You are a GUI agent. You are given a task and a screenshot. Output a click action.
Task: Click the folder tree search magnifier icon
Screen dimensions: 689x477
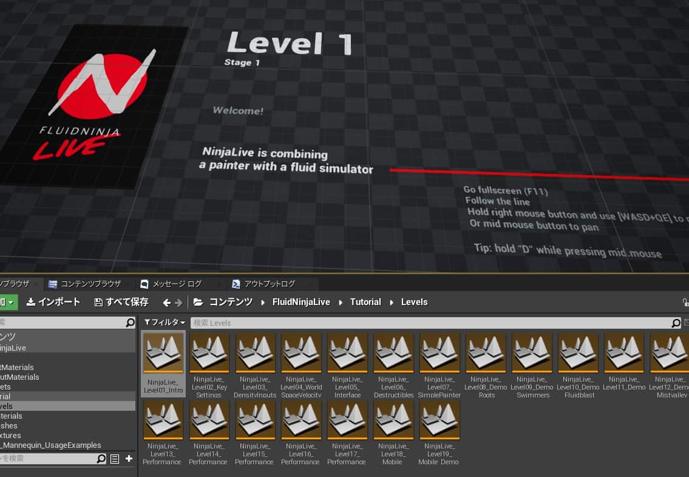[x=131, y=323]
